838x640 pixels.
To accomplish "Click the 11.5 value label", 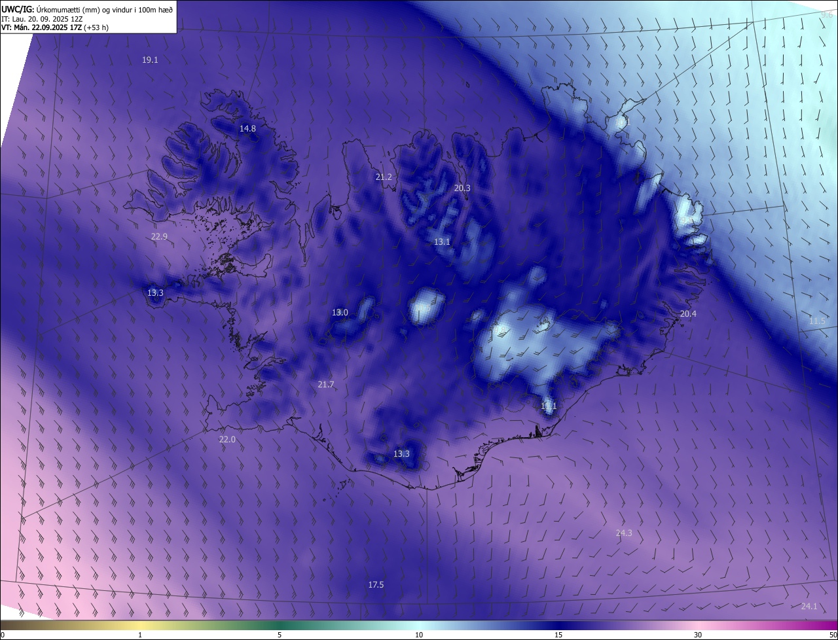I will (x=817, y=321).
